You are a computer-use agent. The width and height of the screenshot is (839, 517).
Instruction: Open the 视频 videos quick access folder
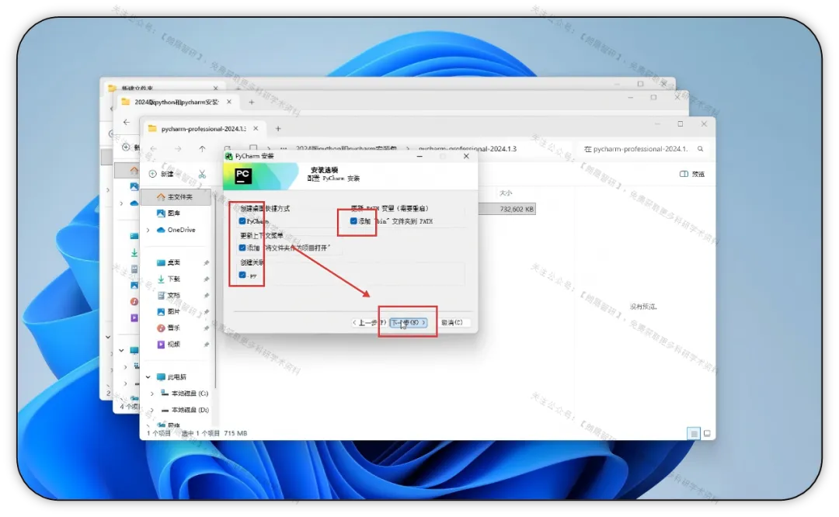(169, 345)
